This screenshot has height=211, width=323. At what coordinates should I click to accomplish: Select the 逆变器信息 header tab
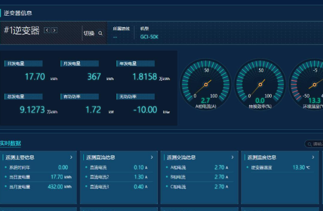click(18, 13)
